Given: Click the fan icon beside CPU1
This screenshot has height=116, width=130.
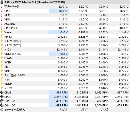Looking at the screenshot, I should click(x=2, y=92).
